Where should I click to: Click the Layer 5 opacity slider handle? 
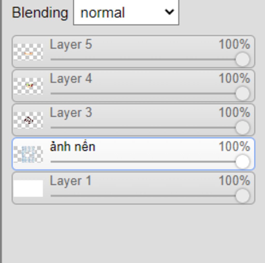[x=242, y=59]
